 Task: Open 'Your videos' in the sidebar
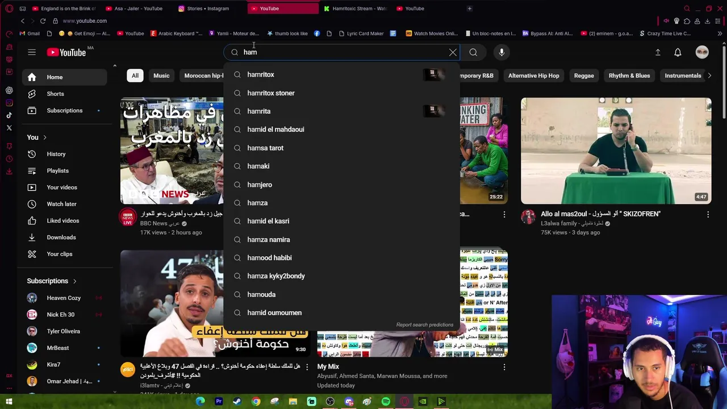64,187
